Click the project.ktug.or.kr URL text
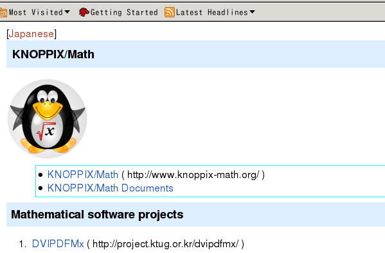Screen dimensions: 385x253 tap(165, 244)
